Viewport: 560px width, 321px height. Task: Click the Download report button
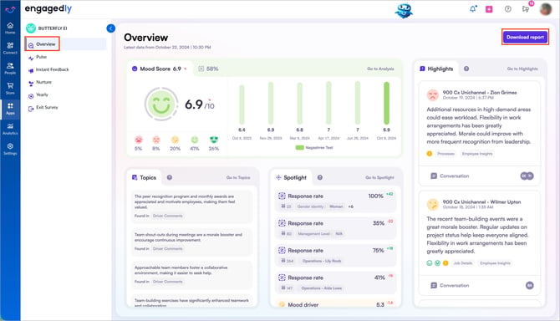[525, 37]
